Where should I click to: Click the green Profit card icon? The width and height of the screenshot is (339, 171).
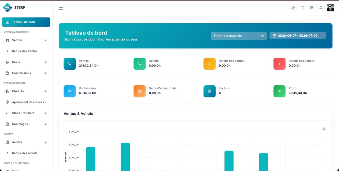coord(279,91)
